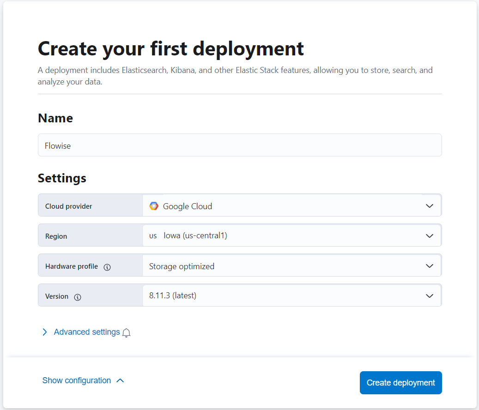This screenshot has height=410, width=479.
Task: Click the 'Storage optimized' profile value
Action: (182, 266)
